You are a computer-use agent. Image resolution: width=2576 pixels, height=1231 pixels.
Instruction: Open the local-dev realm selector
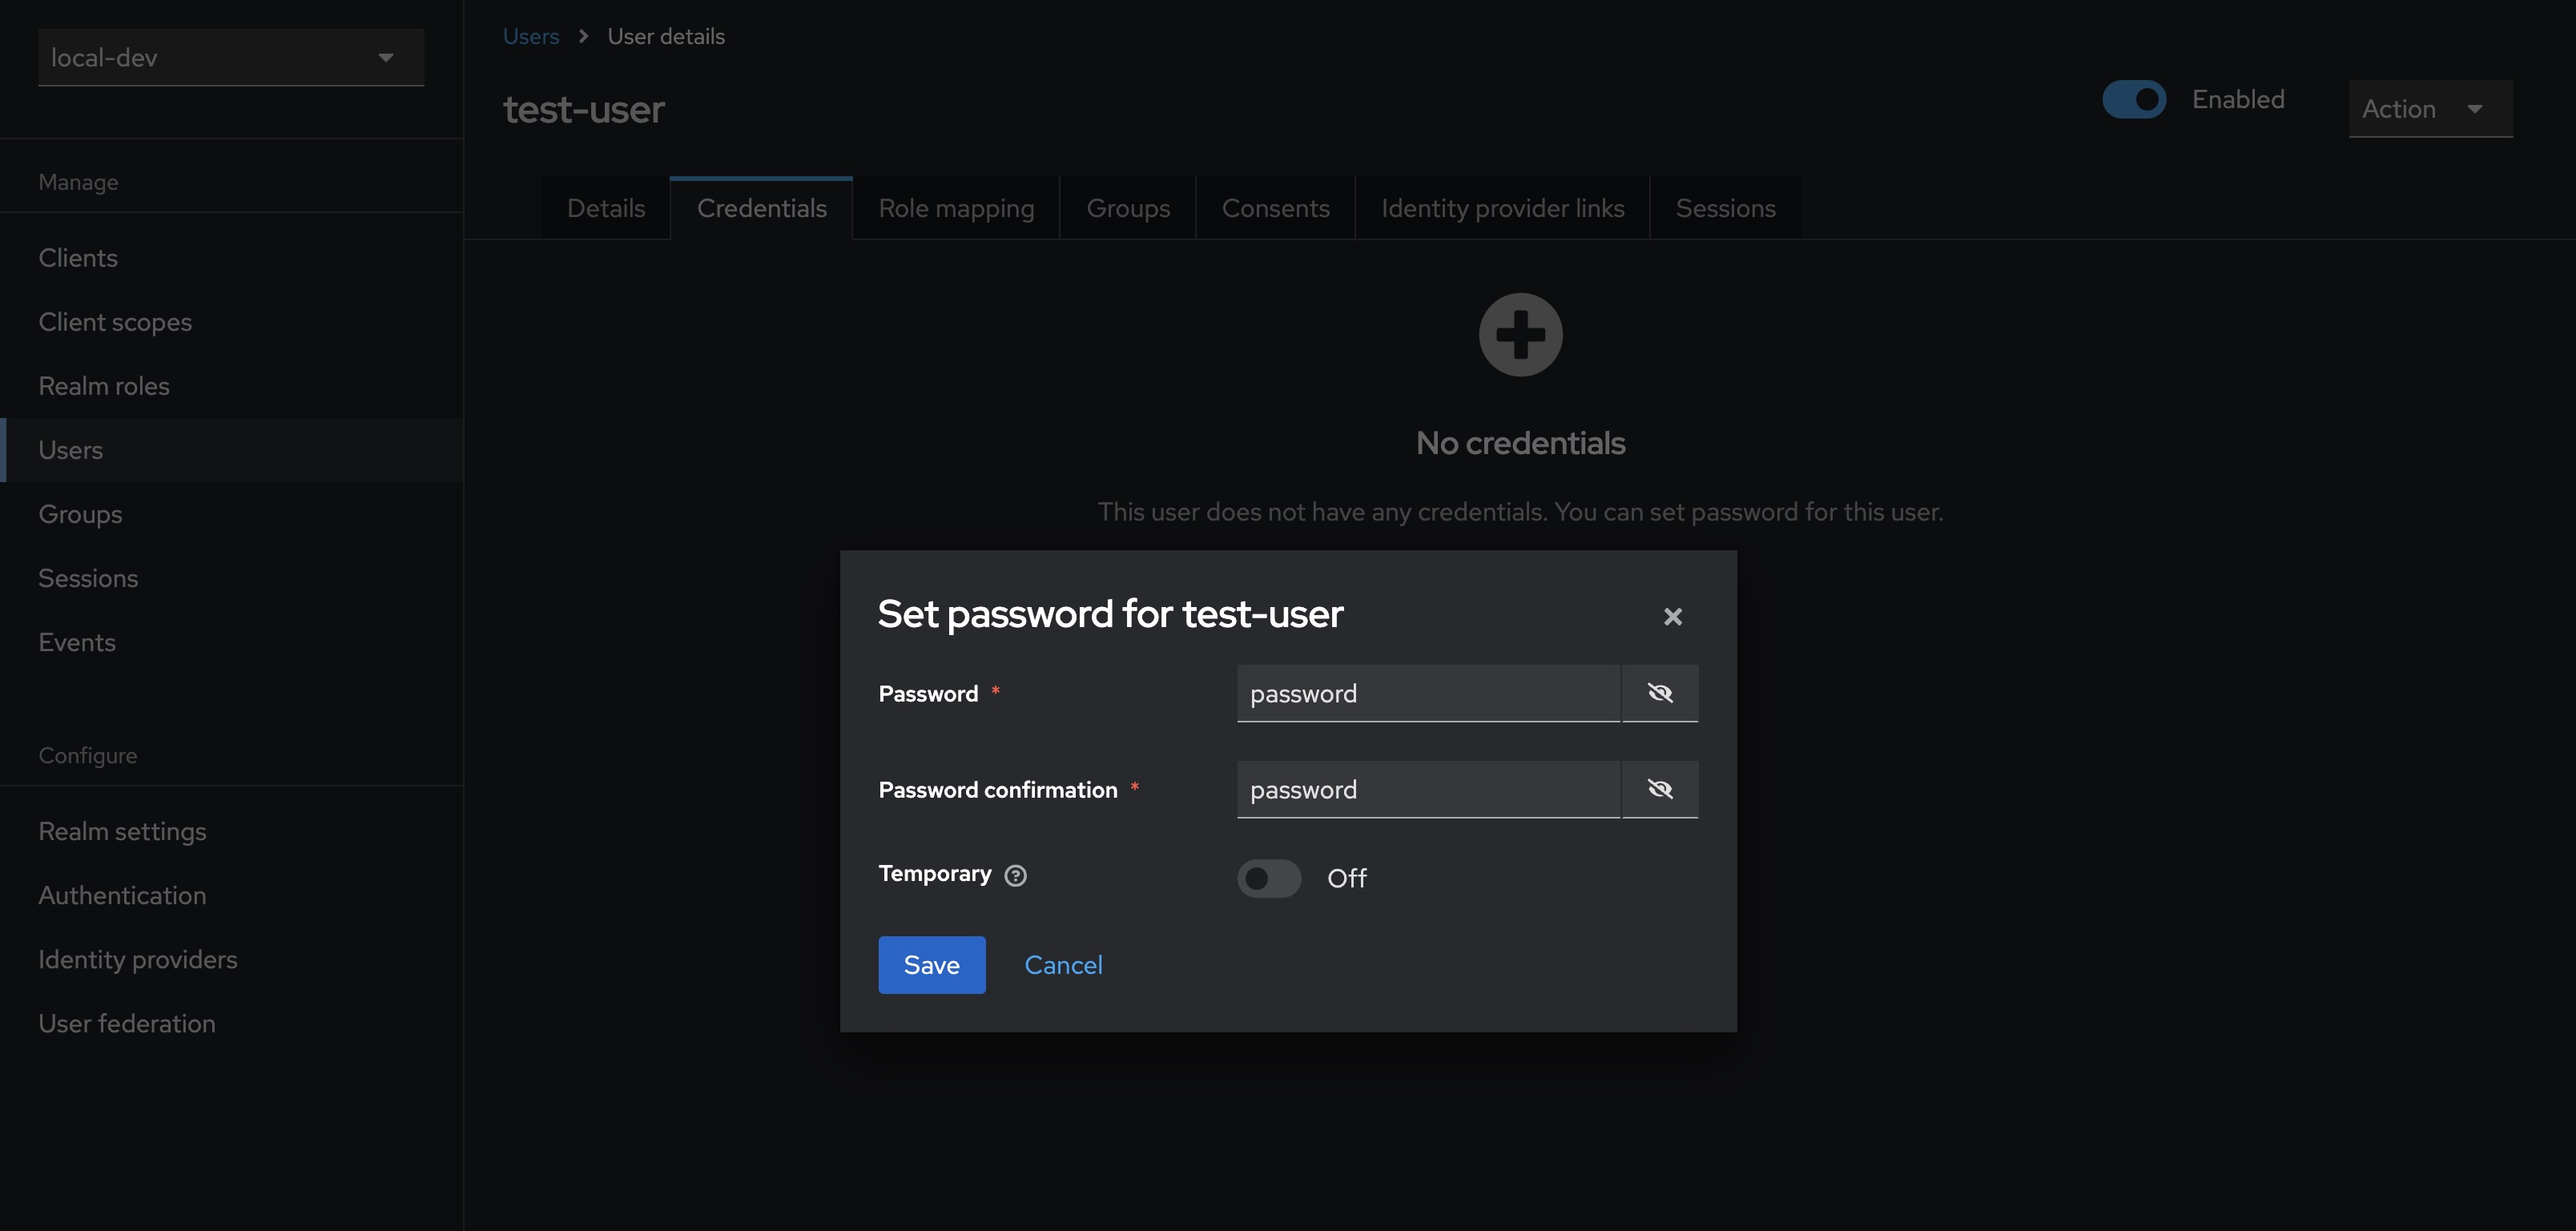(230, 57)
